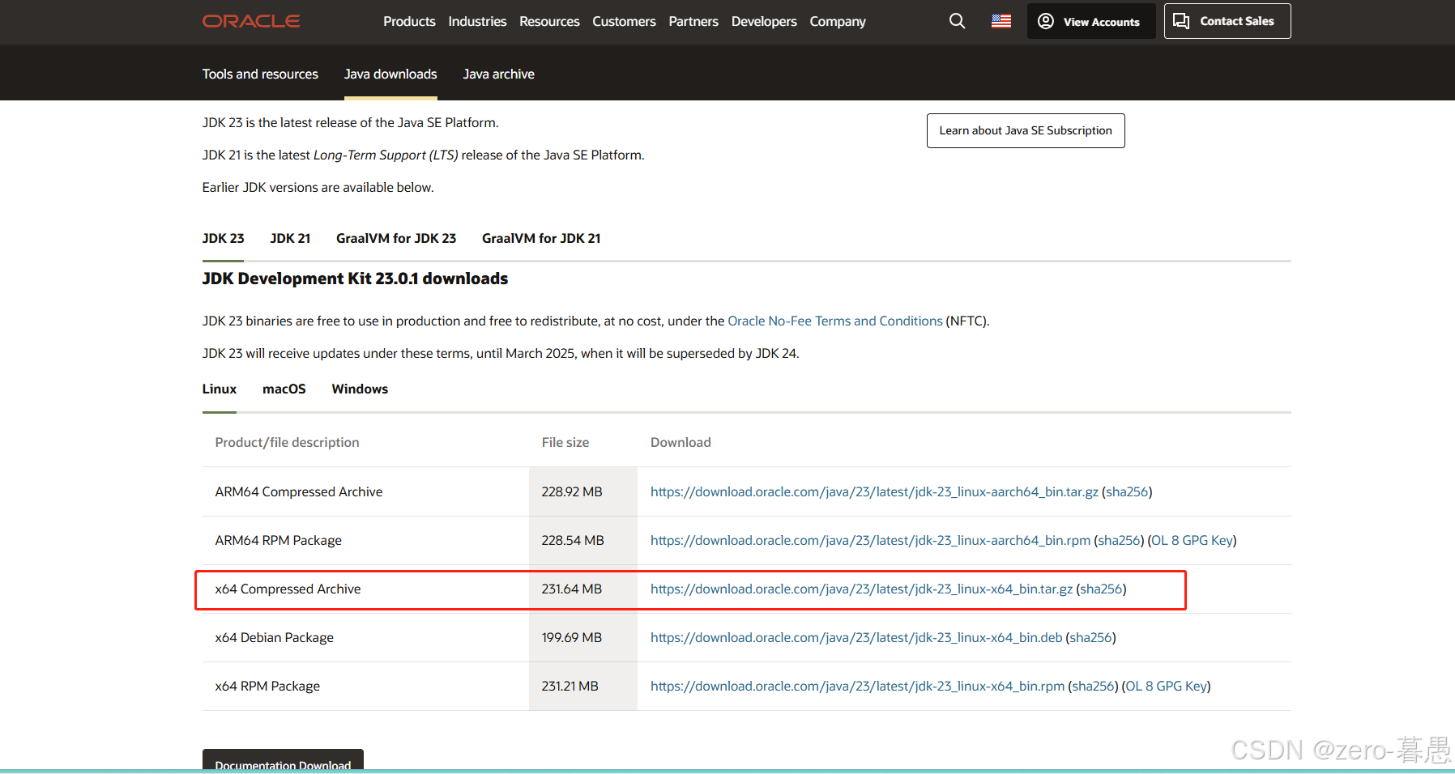The height and width of the screenshot is (774, 1455).
Task: Click the Documentation Download button
Action: point(283,764)
